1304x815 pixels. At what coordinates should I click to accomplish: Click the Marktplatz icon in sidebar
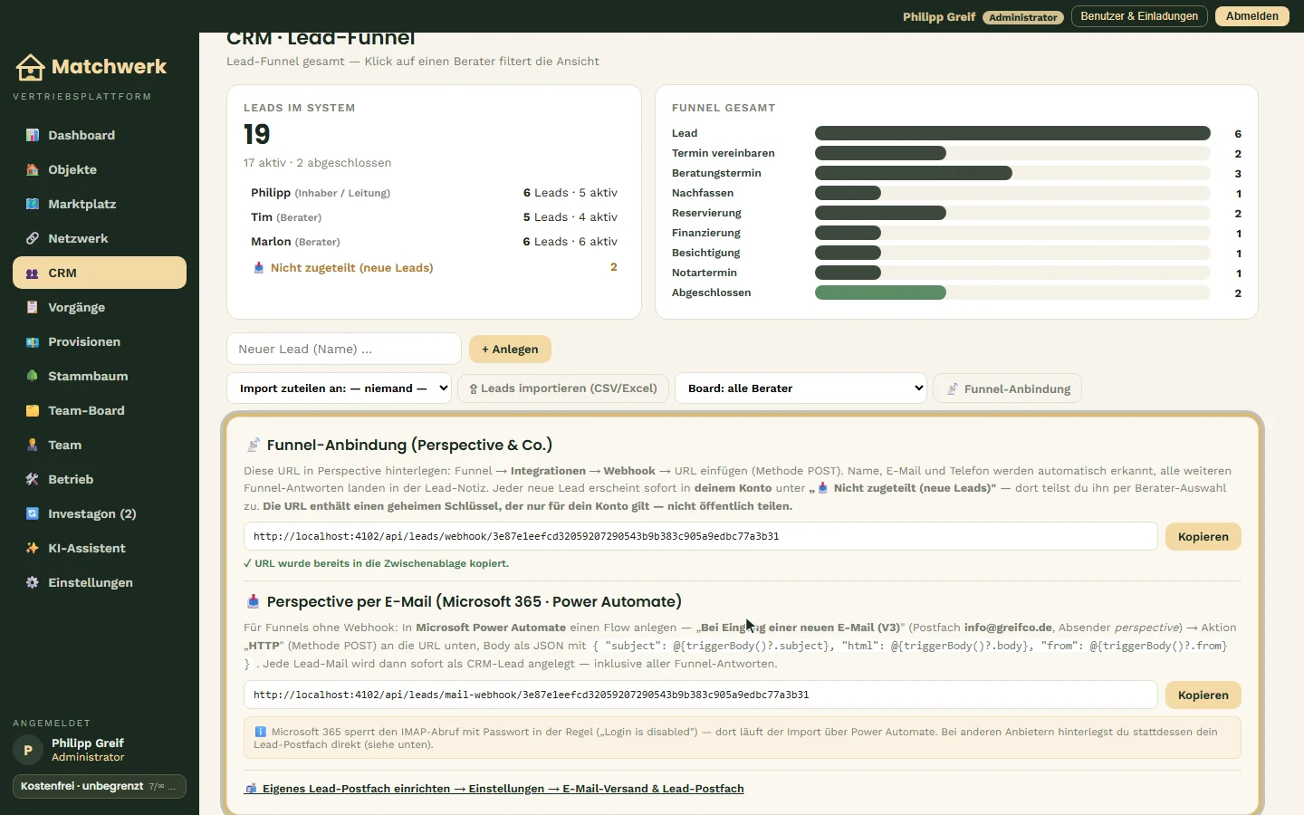[33, 204]
